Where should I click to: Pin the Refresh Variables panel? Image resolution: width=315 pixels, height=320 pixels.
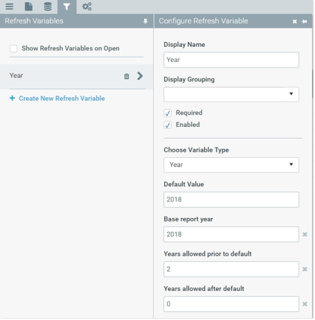coord(145,21)
